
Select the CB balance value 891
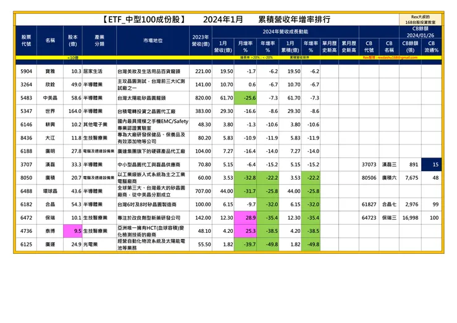414,164
